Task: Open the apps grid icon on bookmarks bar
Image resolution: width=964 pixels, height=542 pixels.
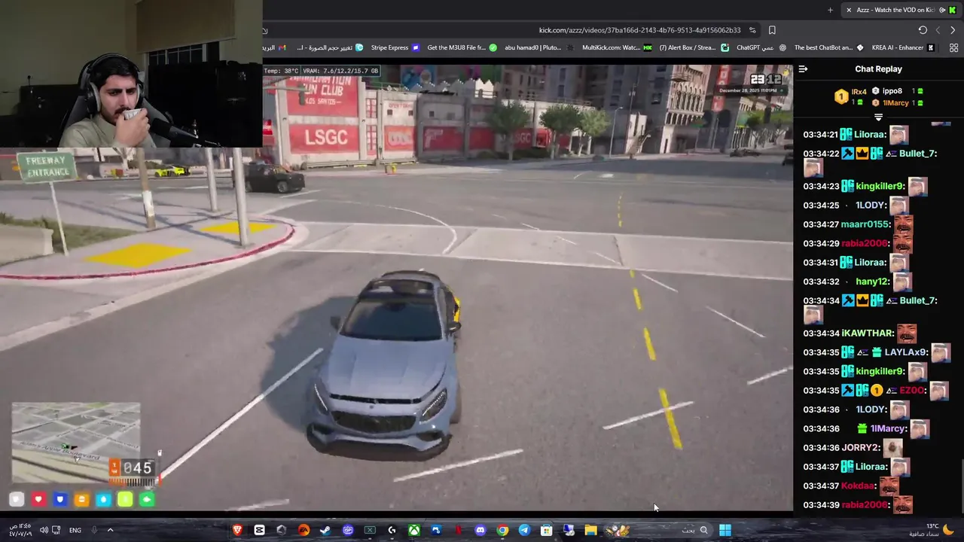Action: pos(953,47)
